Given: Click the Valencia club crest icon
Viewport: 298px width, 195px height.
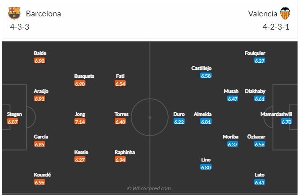Looking at the screenshot, I should coord(285,13).
